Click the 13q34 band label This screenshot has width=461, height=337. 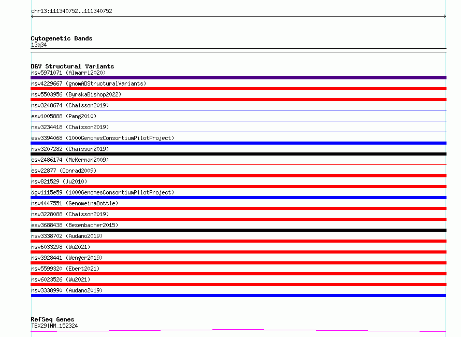click(39, 45)
